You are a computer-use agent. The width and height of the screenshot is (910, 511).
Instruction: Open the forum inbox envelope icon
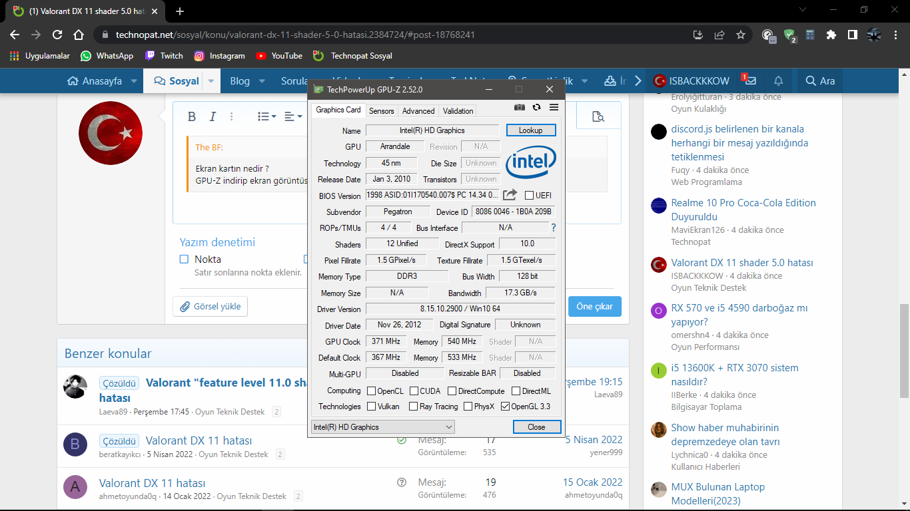coord(751,81)
